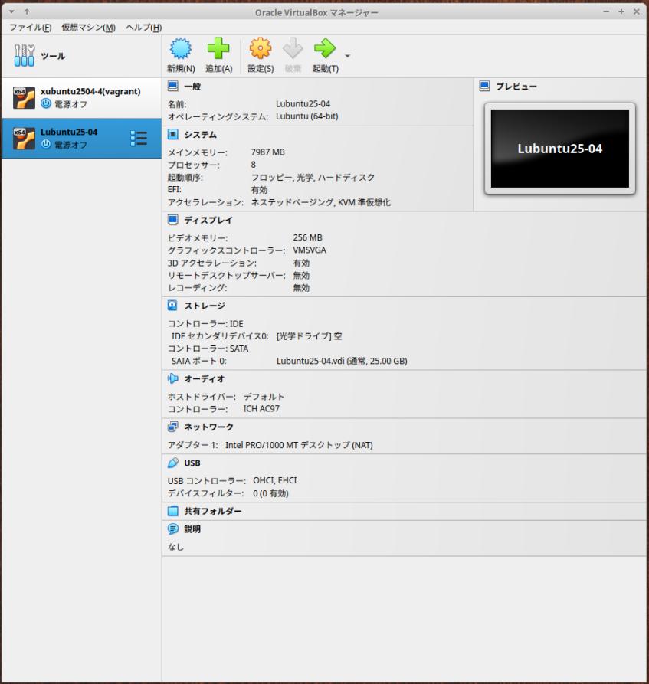The image size is (649, 684).
Task: Click the 新規(N) new VM toolbar icon
Action: click(x=181, y=48)
